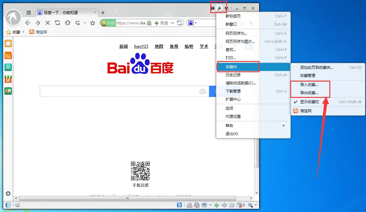Toggle sidebar with status bar panel icon
The height and width of the screenshot is (212, 366).
(x=8, y=205)
